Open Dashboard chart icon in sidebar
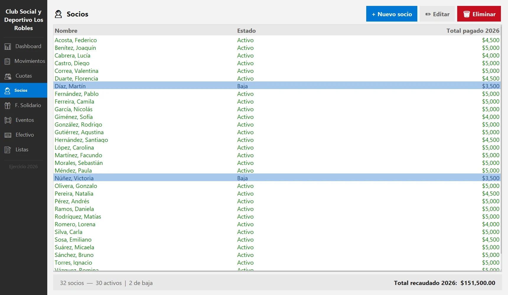The width and height of the screenshot is (508, 295). [8, 47]
